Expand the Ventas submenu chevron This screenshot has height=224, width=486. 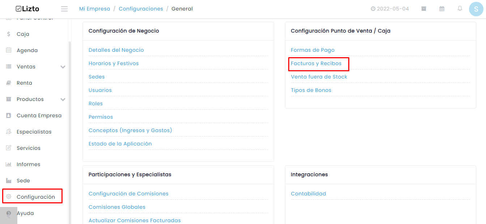point(63,67)
